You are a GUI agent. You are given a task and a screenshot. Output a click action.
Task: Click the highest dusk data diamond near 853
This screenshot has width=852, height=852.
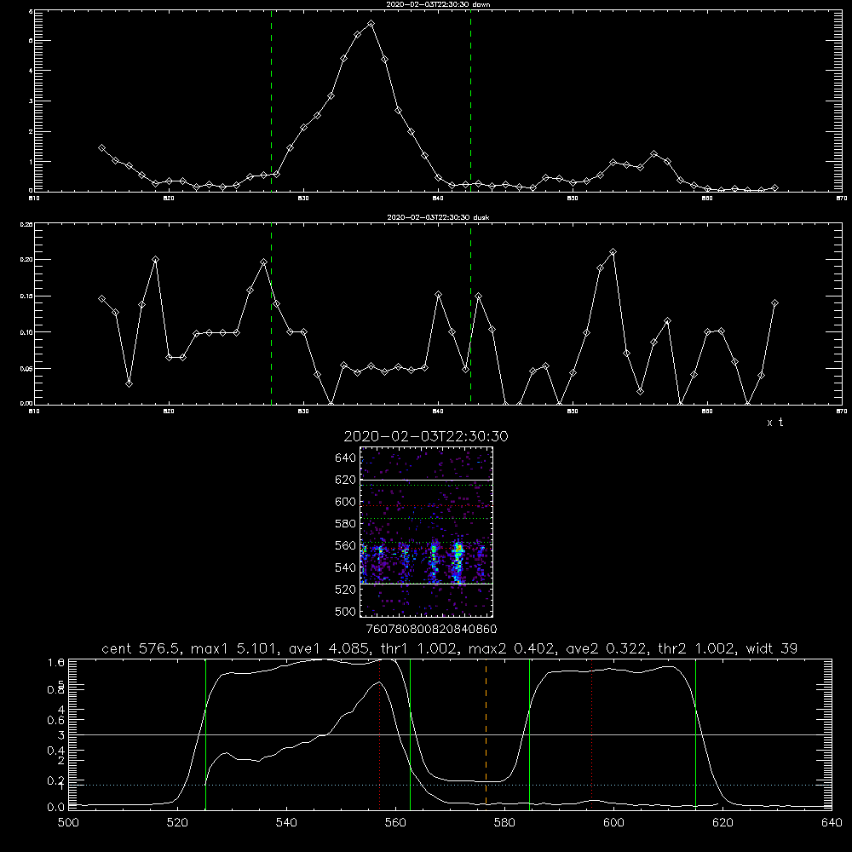[x=613, y=252]
